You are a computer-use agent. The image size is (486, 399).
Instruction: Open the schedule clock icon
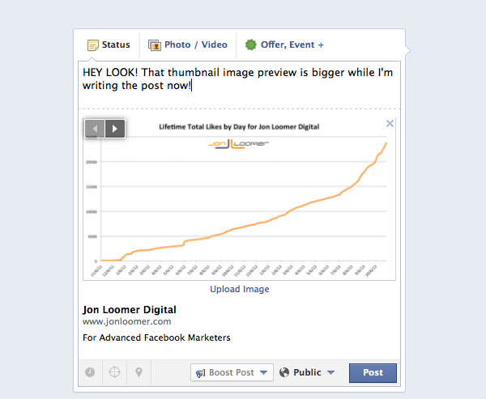[90, 372]
